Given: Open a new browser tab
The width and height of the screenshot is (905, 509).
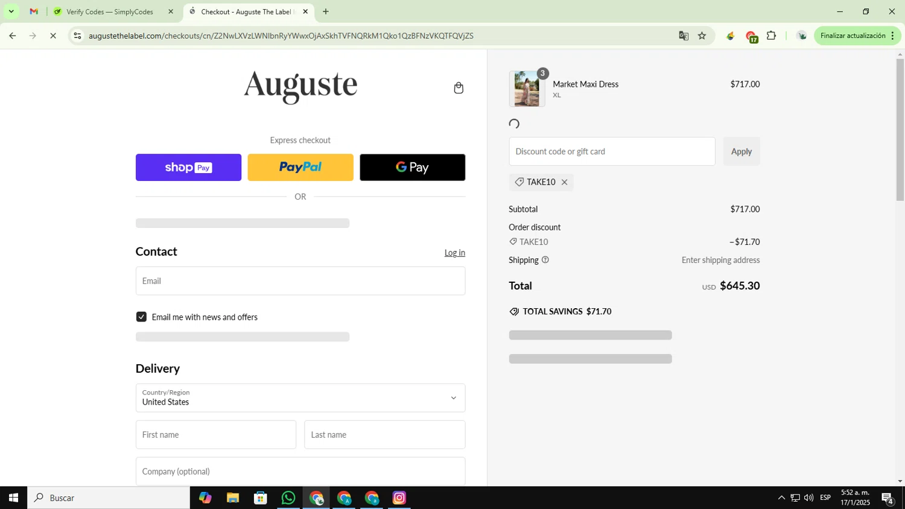Looking at the screenshot, I should pos(326,11).
